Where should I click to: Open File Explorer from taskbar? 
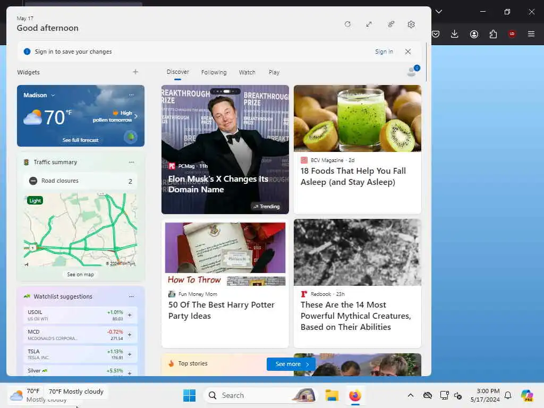point(331,395)
